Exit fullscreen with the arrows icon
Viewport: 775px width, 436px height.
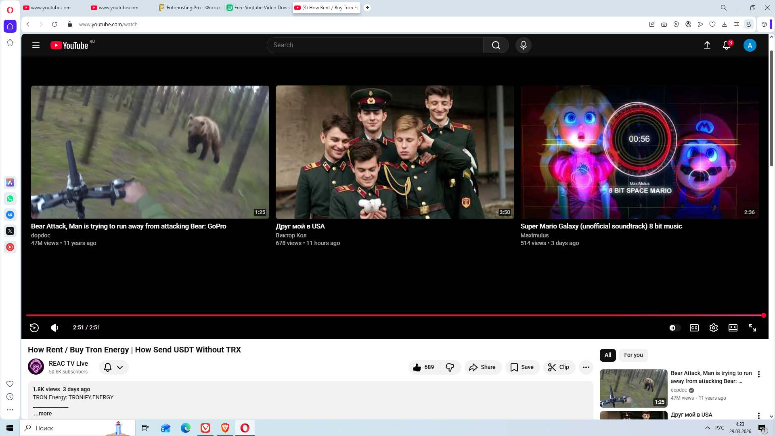(752, 328)
